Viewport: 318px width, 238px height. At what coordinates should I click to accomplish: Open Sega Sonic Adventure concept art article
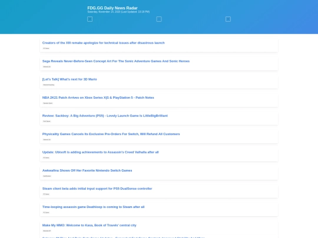[116, 61]
